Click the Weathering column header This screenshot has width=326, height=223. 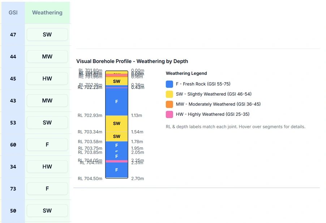tap(47, 13)
